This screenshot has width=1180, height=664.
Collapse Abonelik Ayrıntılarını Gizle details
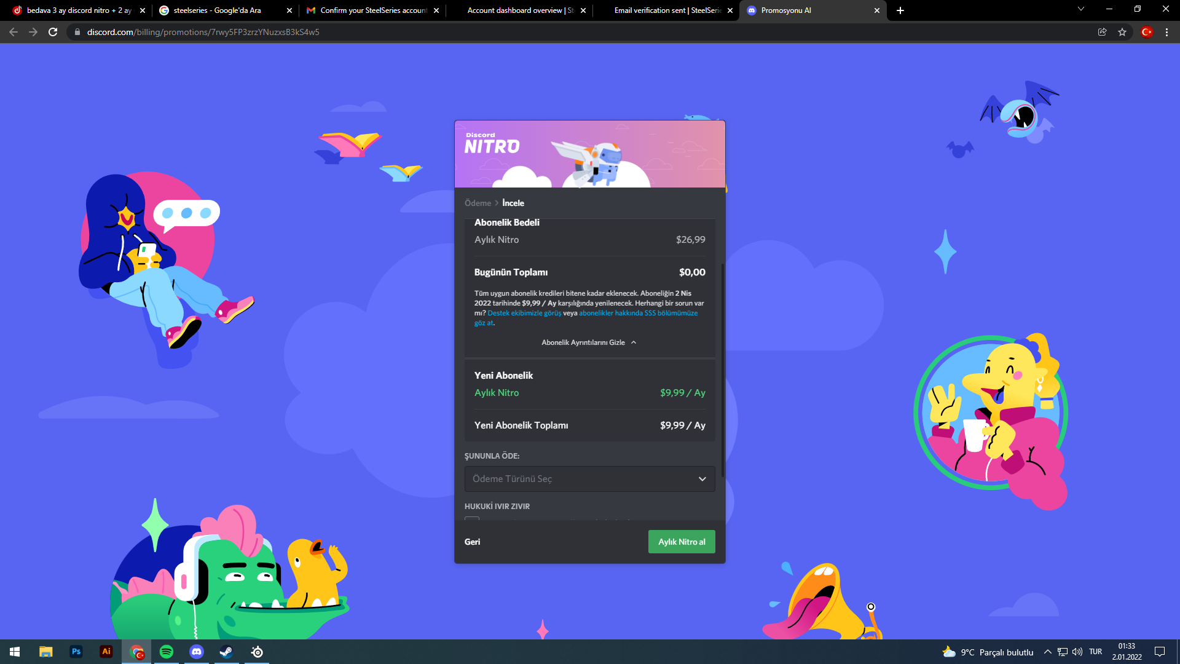click(x=588, y=342)
